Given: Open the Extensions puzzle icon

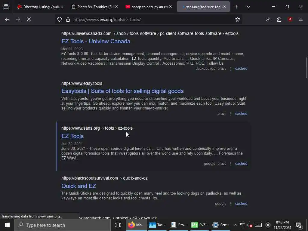Looking at the screenshot, I should (279, 19).
